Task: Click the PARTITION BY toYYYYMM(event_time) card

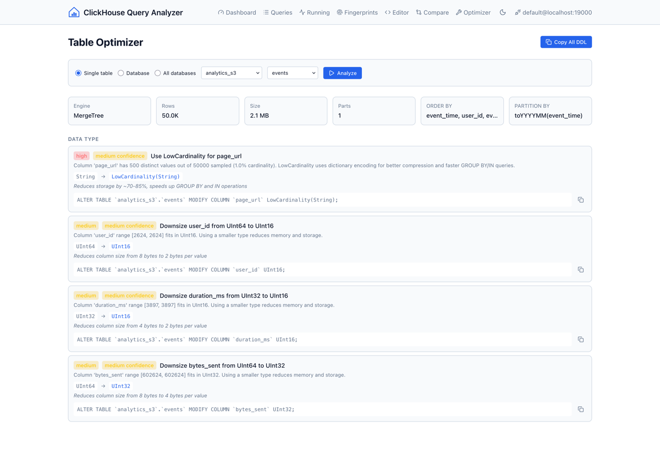Action: tap(551, 111)
